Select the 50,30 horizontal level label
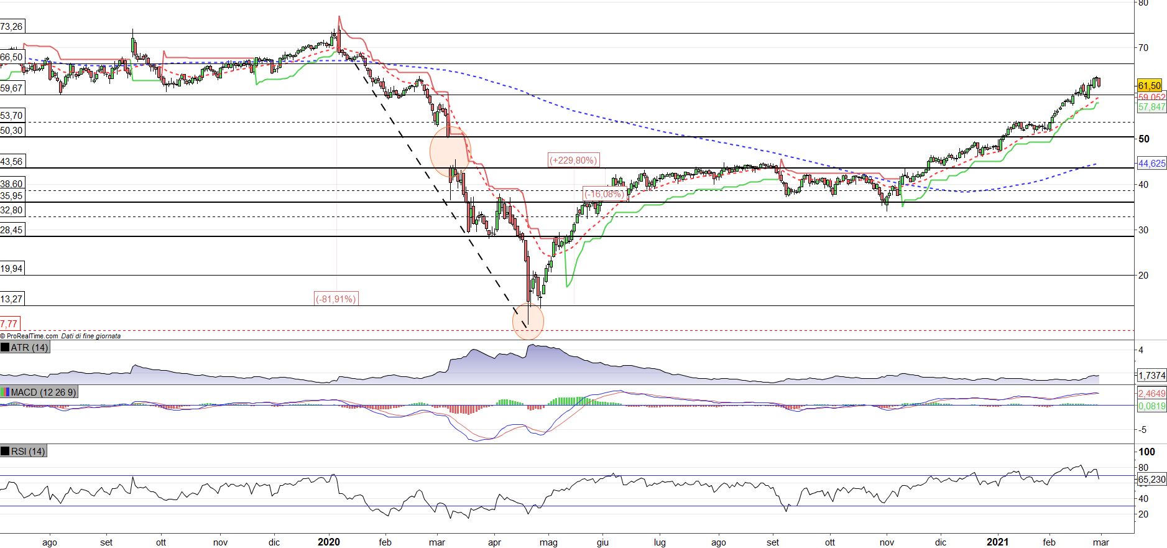Image resolution: width=1167 pixels, height=548 pixels. [x=12, y=131]
